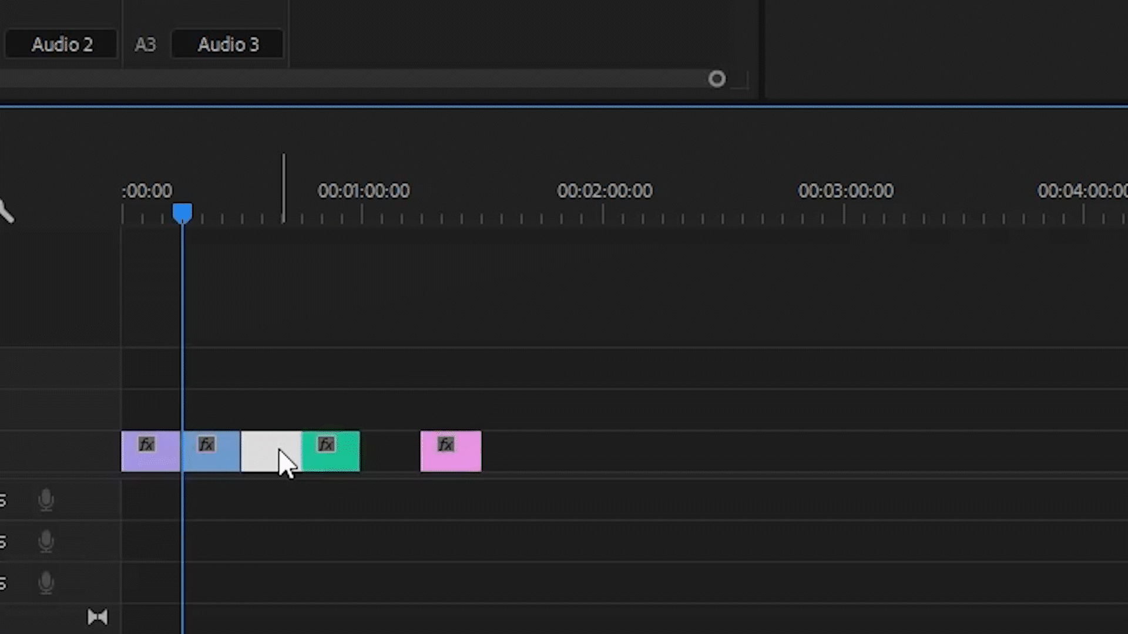Toggle the middle microphone record button
The height and width of the screenshot is (634, 1128).
click(46, 541)
